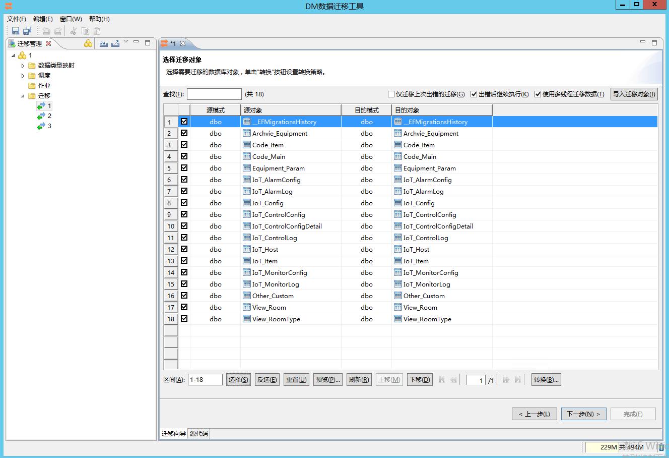Maximize the editor area
The height and width of the screenshot is (458, 669).
click(x=654, y=43)
